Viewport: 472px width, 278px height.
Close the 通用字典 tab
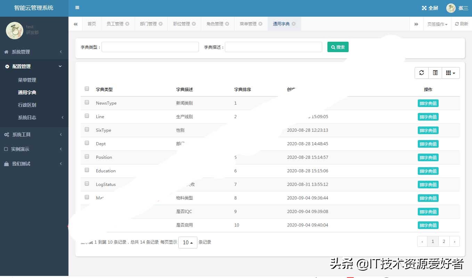coord(294,24)
